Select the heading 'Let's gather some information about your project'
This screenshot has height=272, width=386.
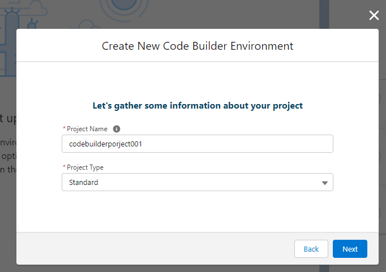(x=198, y=106)
